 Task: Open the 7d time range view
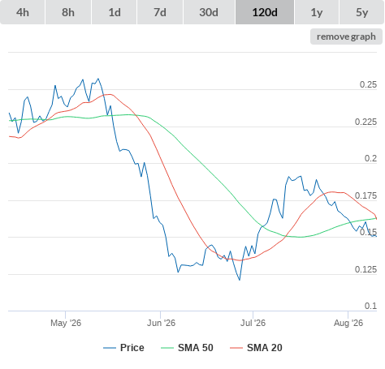click(x=160, y=12)
